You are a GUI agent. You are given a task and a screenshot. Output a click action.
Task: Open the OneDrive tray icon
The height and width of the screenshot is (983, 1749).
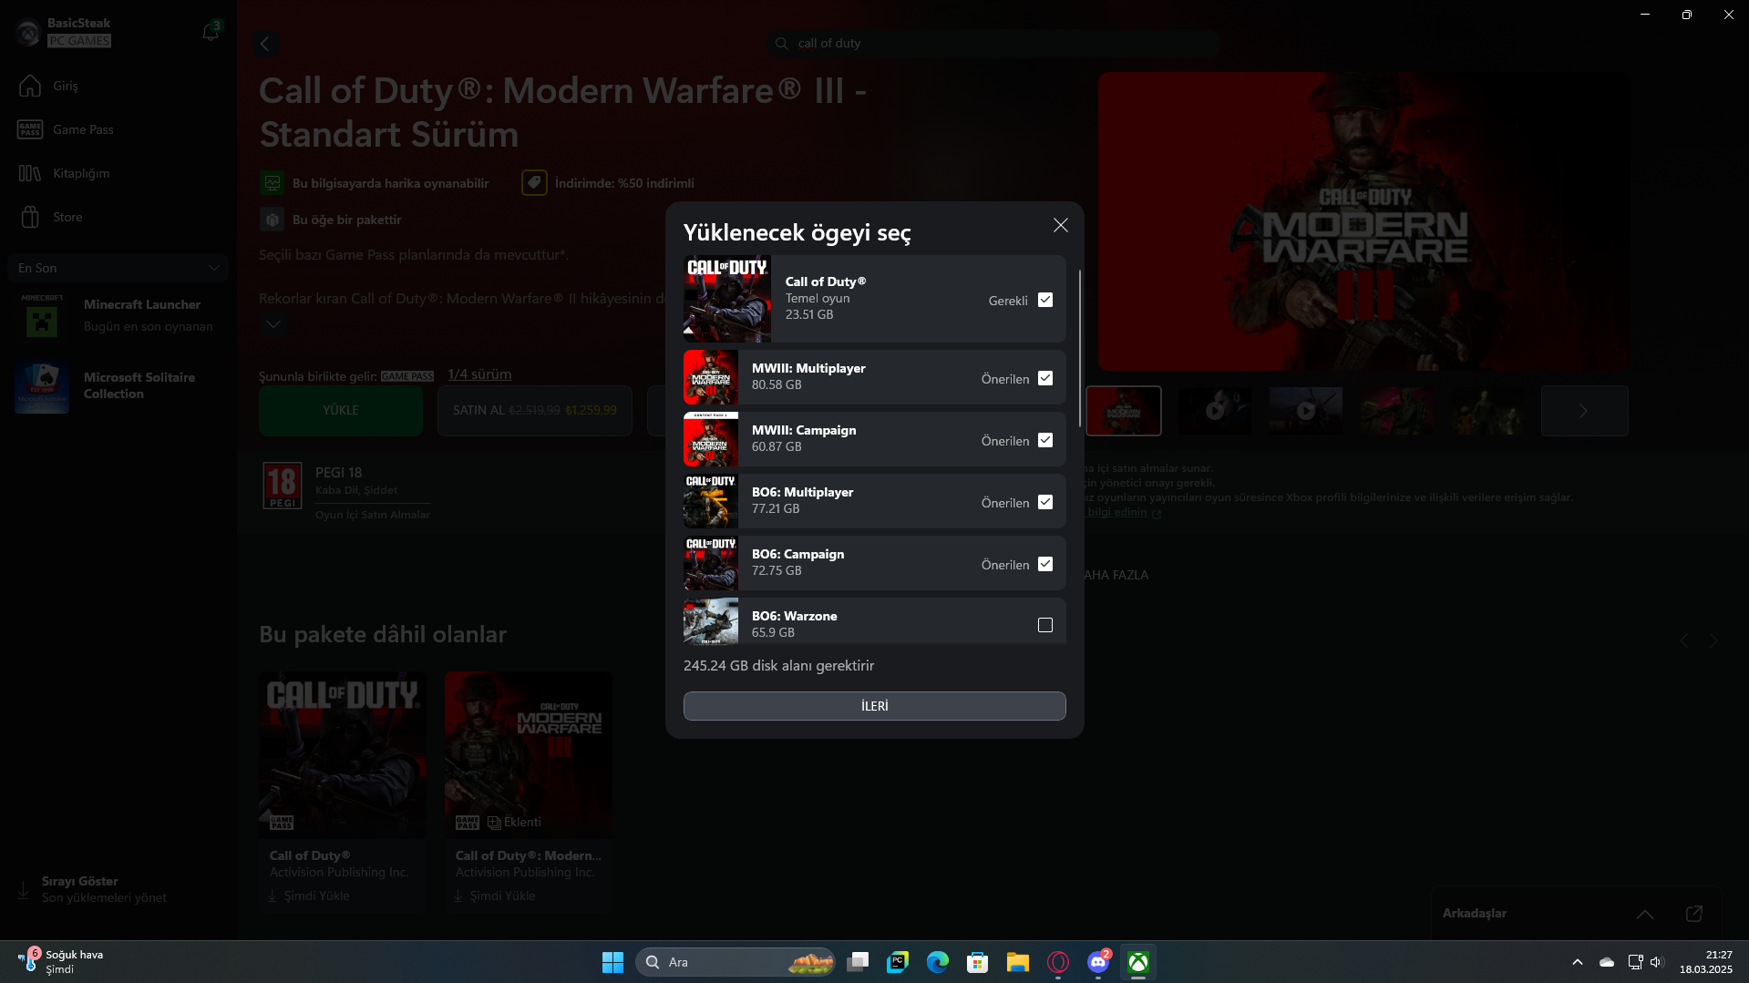[x=1607, y=962]
